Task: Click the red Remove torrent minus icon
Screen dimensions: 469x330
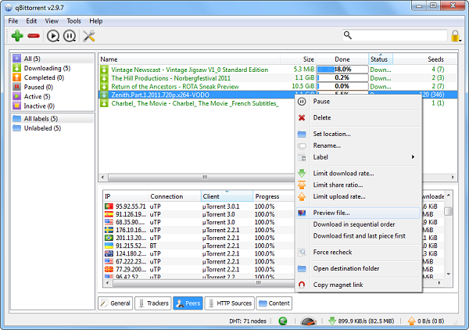Action: (34, 35)
